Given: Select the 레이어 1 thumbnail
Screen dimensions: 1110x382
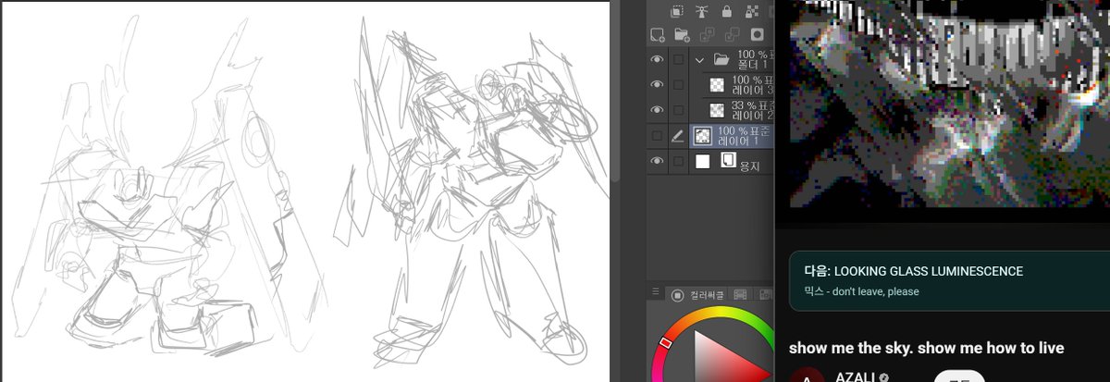Looking at the screenshot, I should coord(703,136).
